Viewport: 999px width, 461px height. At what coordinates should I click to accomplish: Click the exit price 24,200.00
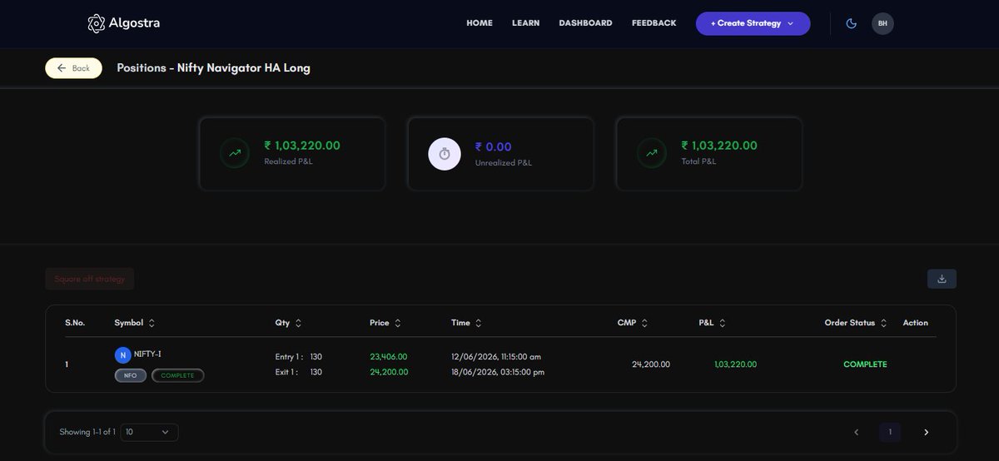389,372
